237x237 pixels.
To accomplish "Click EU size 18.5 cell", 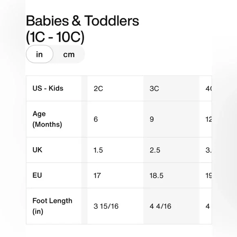I will tap(171, 175).
